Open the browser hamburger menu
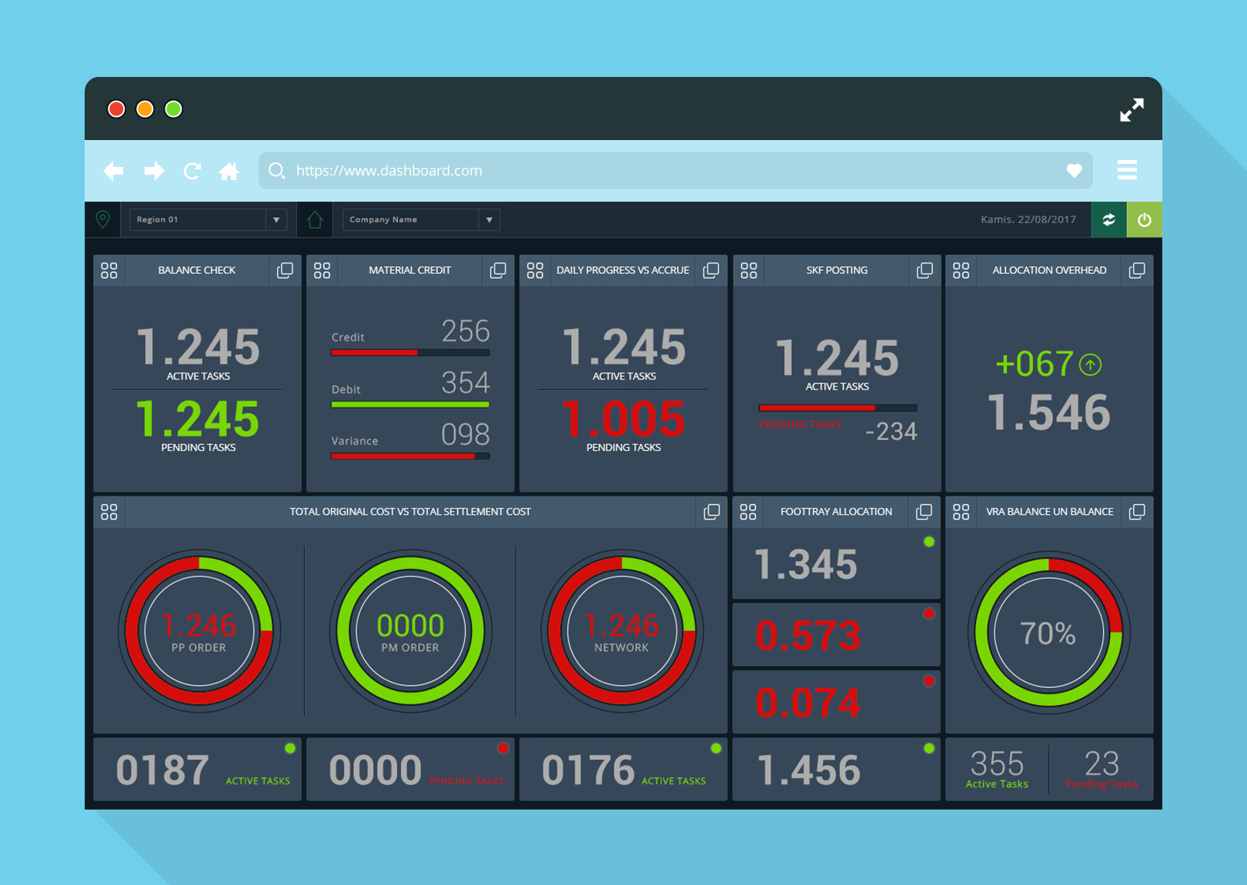Image resolution: width=1247 pixels, height=885 pixels. coord(1127,170)
